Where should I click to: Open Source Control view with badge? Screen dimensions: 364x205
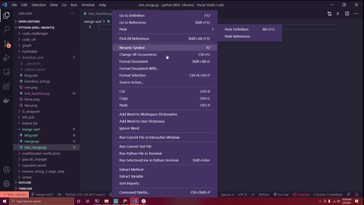(7, 44)
